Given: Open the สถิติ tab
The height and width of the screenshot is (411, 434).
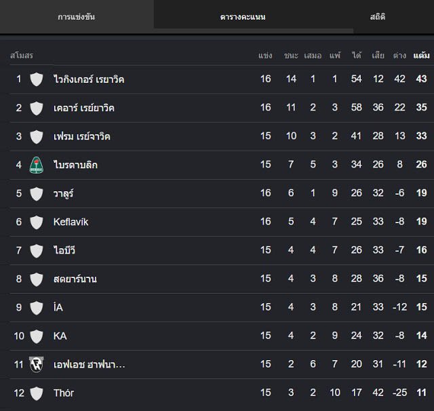Looking at the screenshot, I should [x=378, y=16].
